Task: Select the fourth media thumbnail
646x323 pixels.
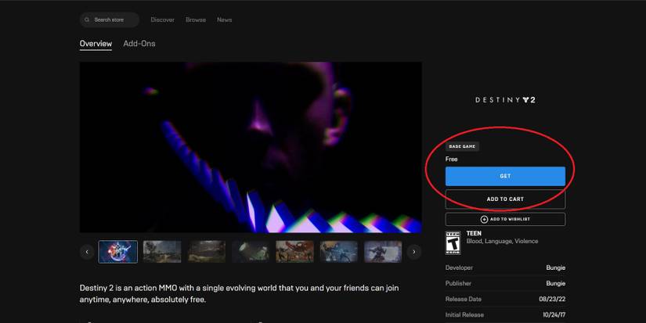Action: pyautogui.click(x=251, y=252)
